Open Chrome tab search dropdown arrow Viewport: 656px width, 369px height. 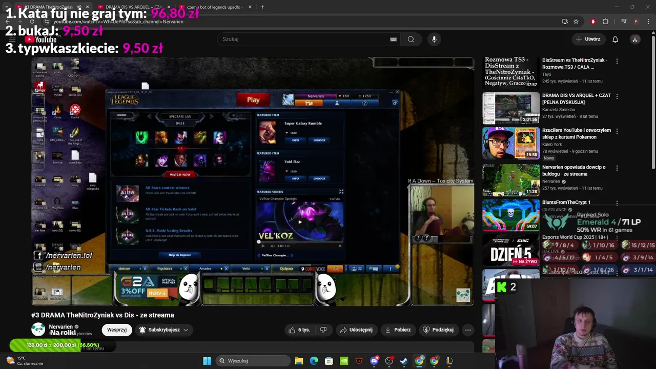7,7
